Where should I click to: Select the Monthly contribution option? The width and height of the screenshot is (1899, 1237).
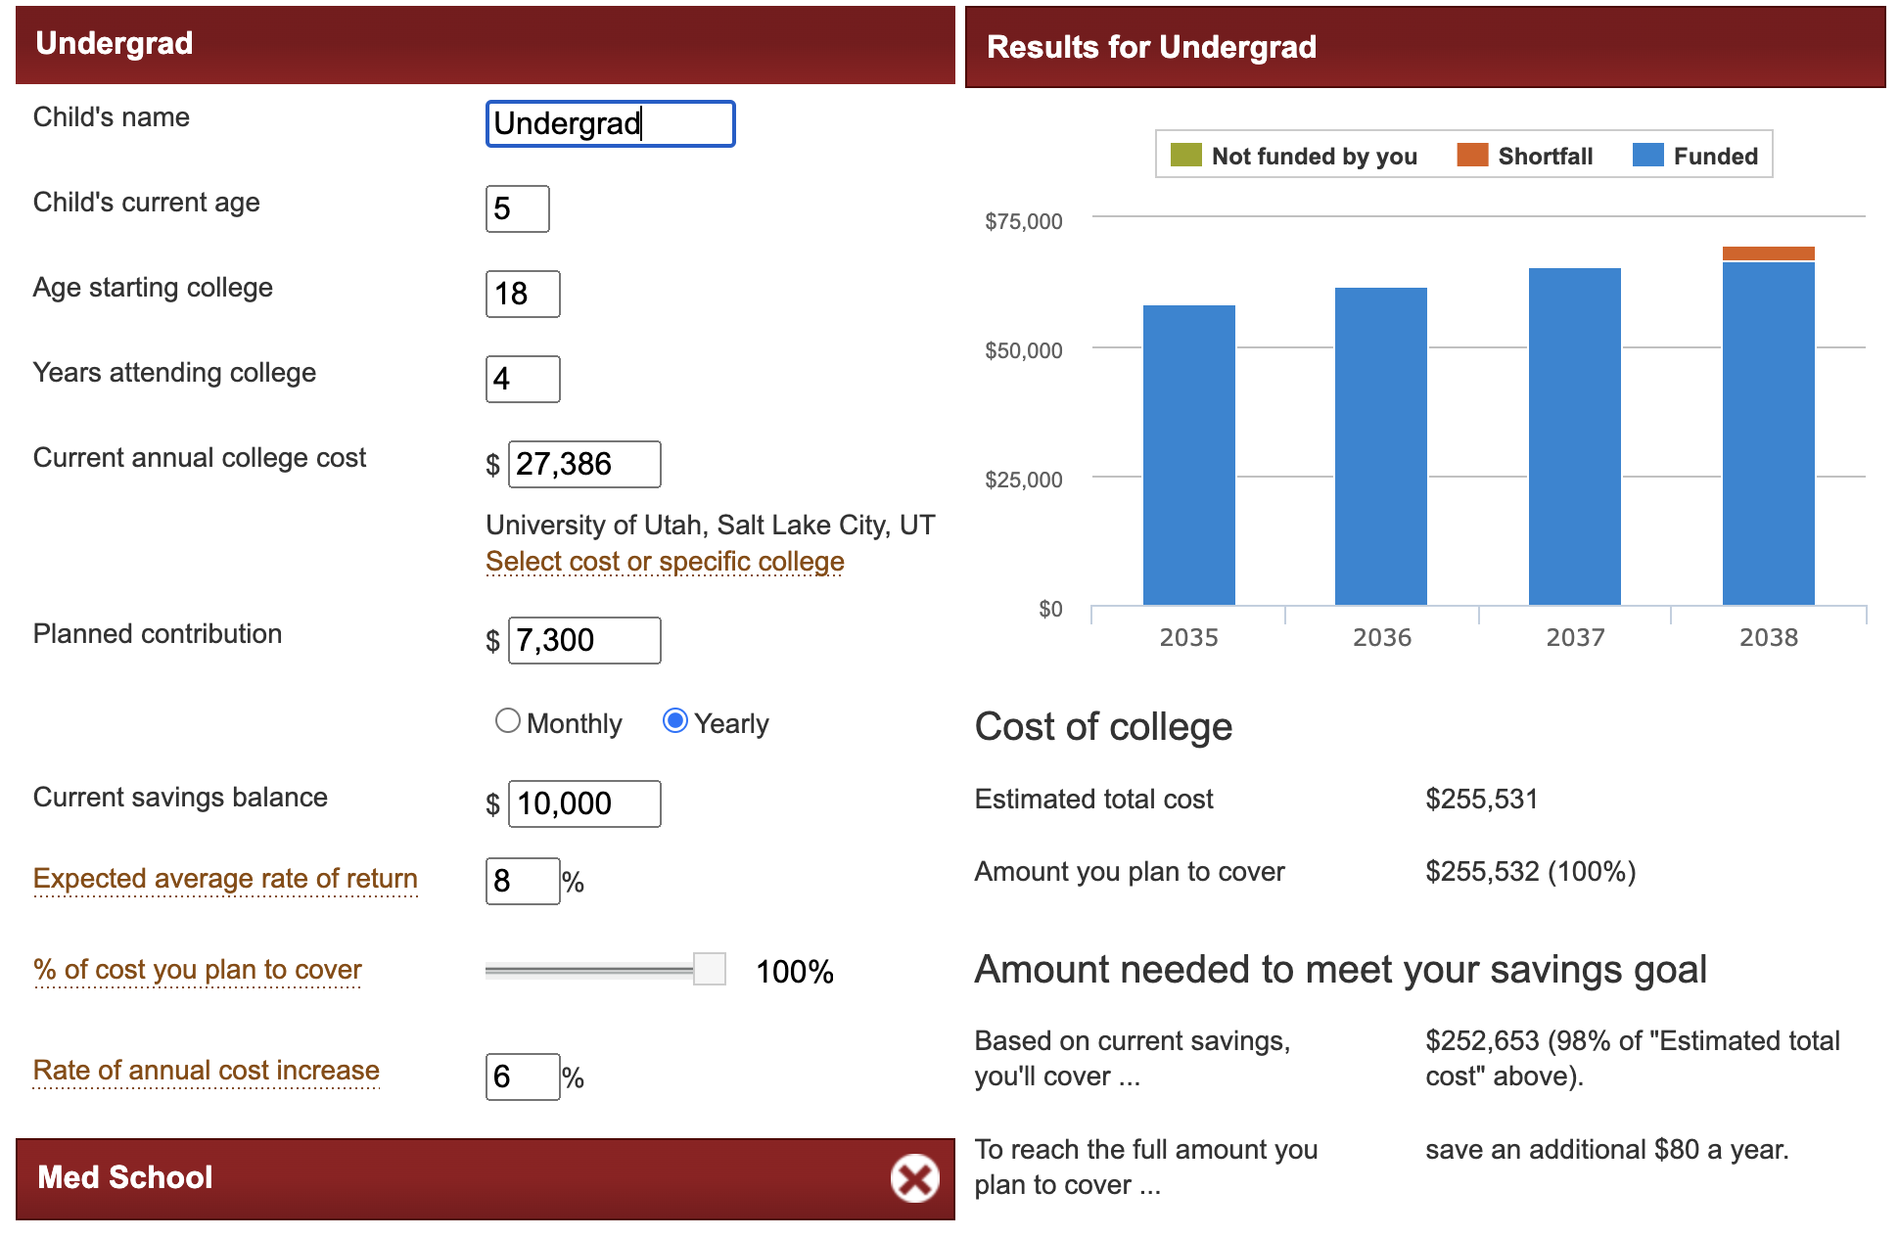point(507,721)
